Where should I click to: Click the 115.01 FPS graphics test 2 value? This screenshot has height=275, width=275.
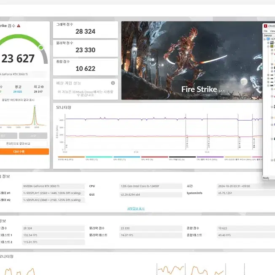tap(53, 242)
